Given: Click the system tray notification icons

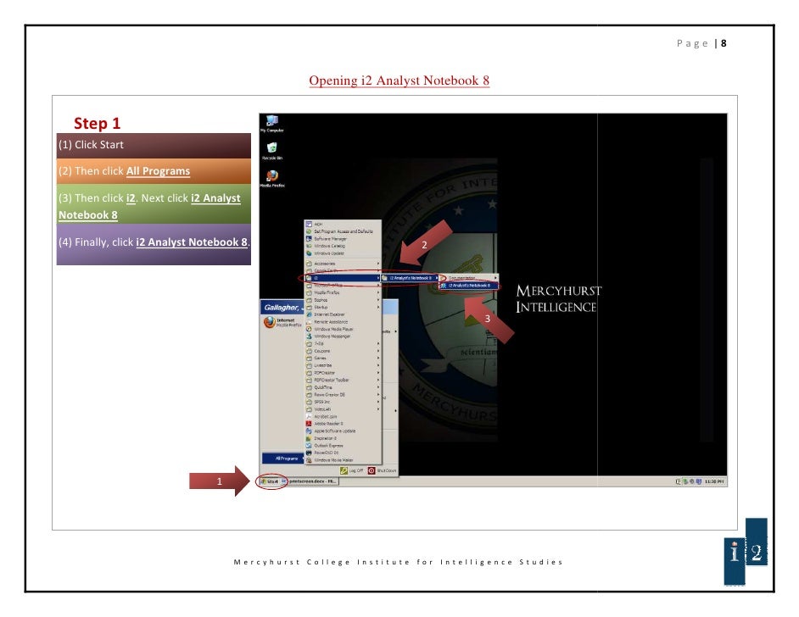Looking at the screenshot, I should (x=689, y=481).
